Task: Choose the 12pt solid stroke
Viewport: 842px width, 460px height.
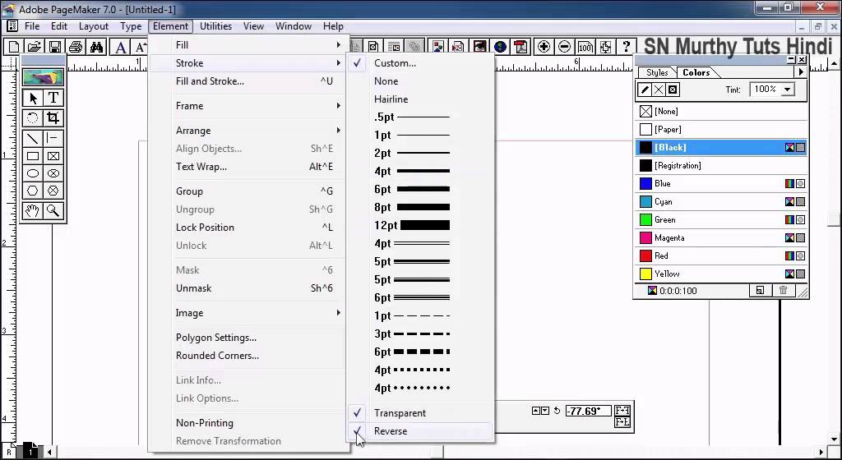Action: [420, 225]
